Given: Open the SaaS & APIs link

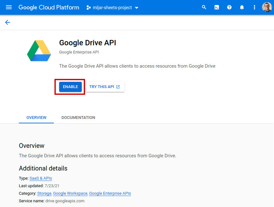Looking at the screenshot, I should click(x=41, y=178).
